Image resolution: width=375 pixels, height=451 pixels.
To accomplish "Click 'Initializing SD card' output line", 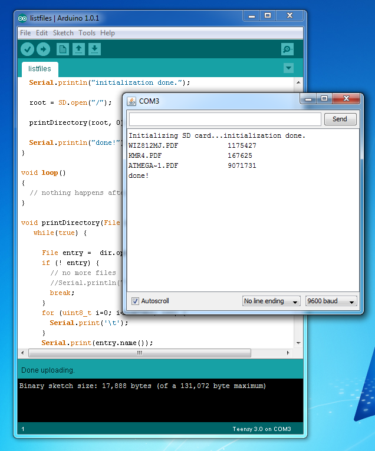I will 217,136.
